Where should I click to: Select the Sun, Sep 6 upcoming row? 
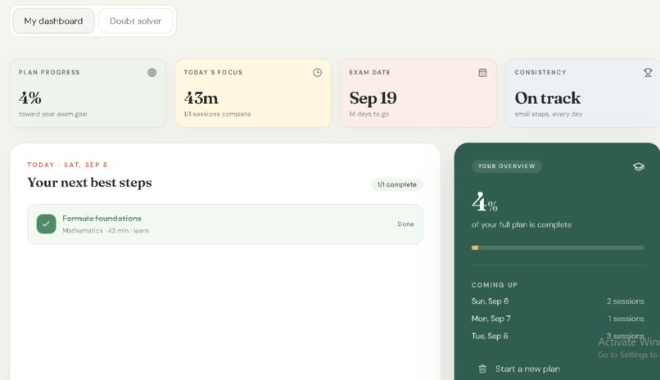pyautogui.click(x=558, y=301)
